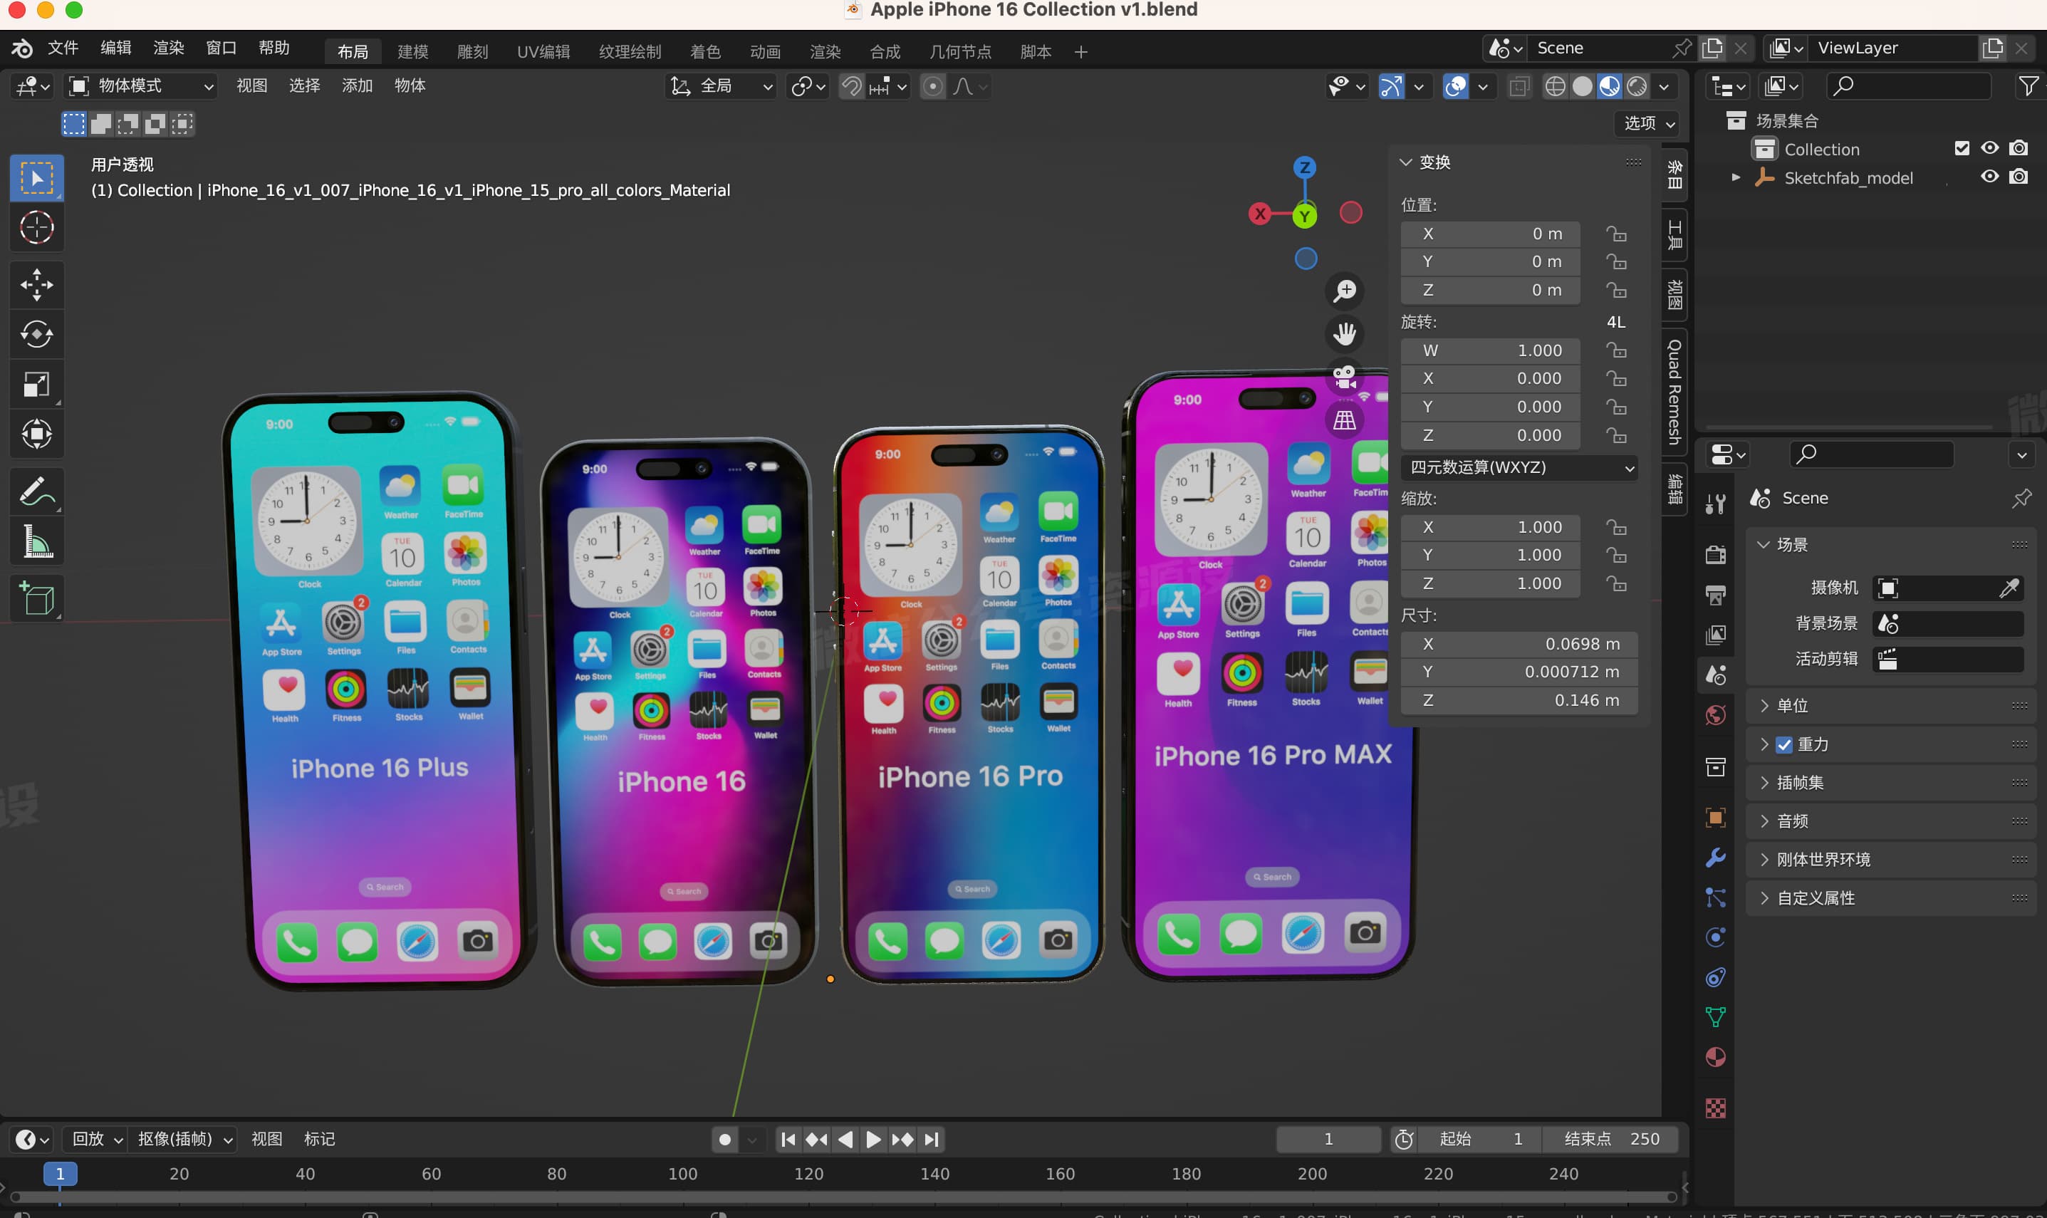Screen dimensions: 2047x1218
Task: Select the Move tool
Action: pyautogui.click(x=37, y=285)
